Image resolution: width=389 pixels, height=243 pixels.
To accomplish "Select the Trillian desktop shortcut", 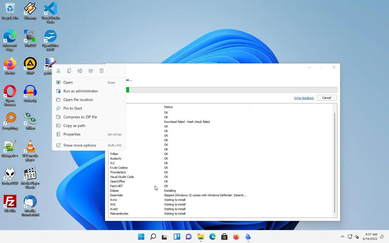I will [x=30, y=121].
